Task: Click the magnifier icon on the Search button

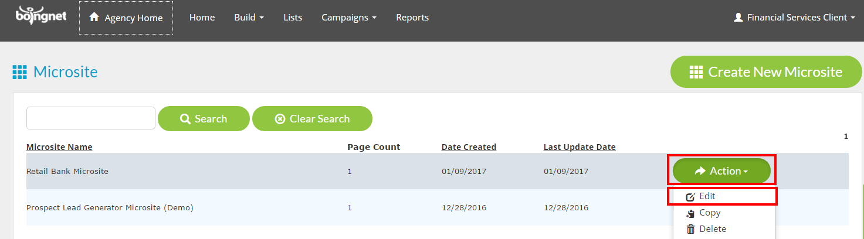Action: click(185, 119)
